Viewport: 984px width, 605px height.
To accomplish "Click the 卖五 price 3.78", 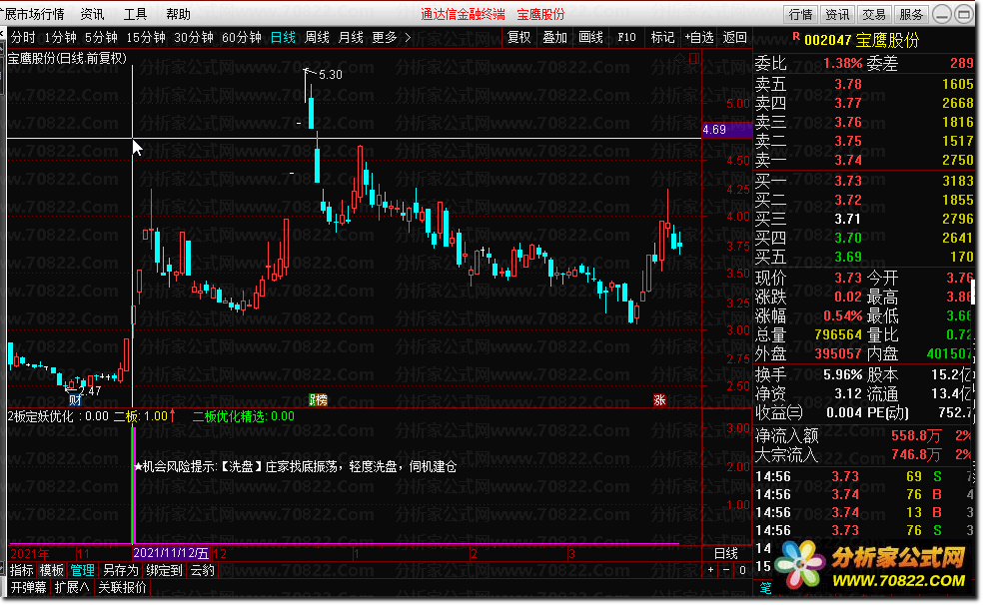I will [x=848, y=84].
